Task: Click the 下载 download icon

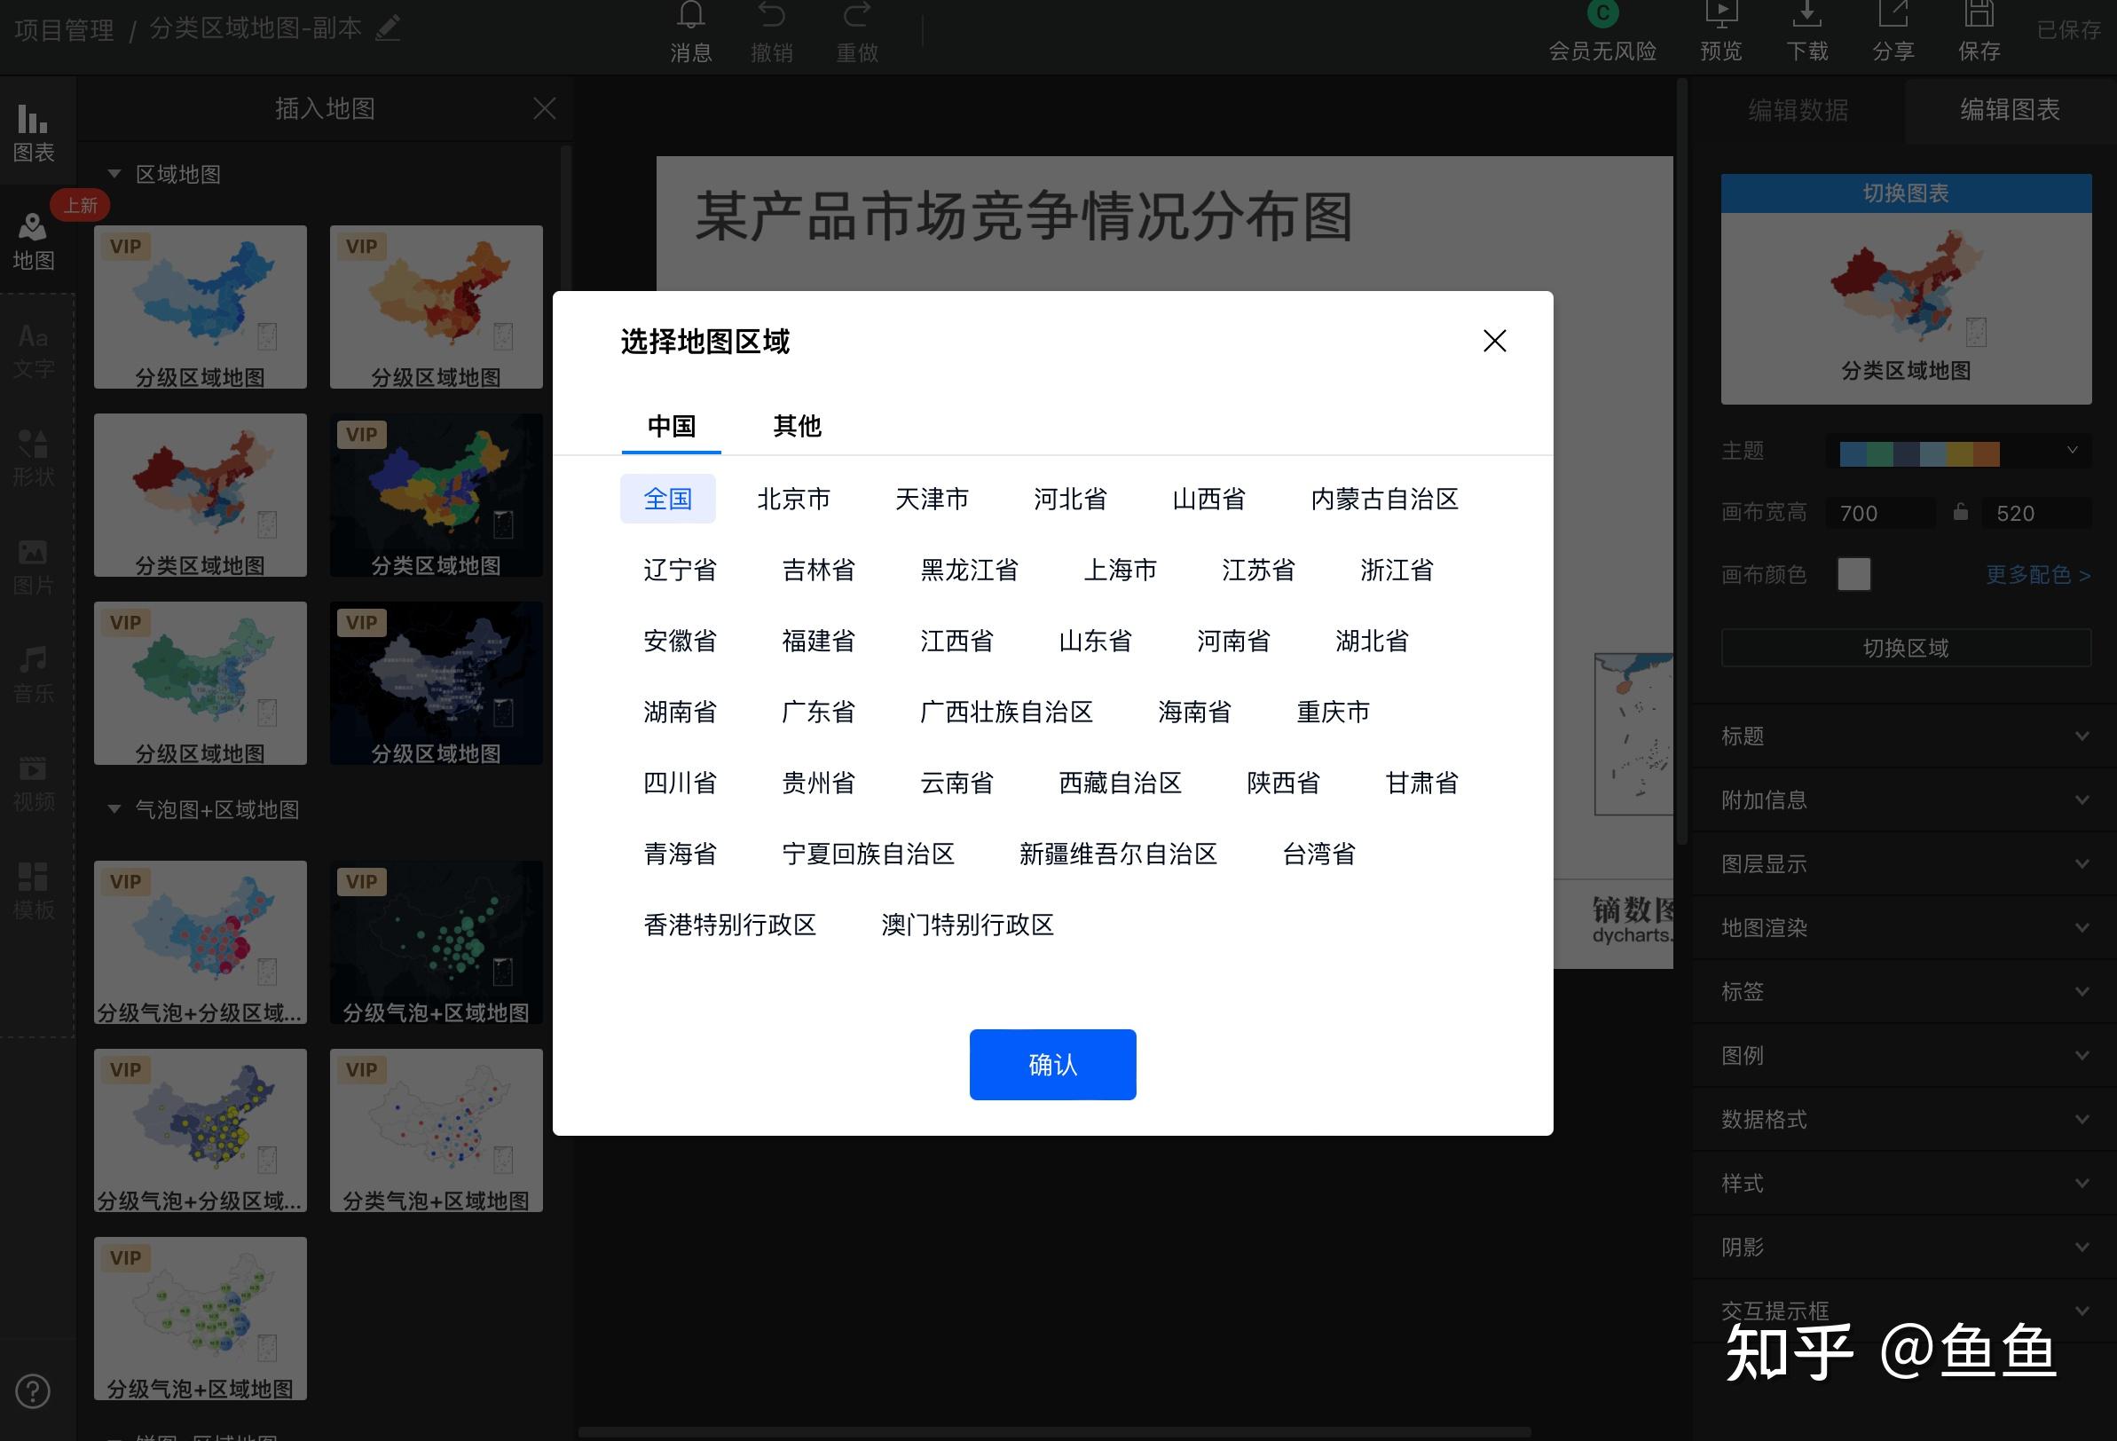Action: tap(1807, 14)
